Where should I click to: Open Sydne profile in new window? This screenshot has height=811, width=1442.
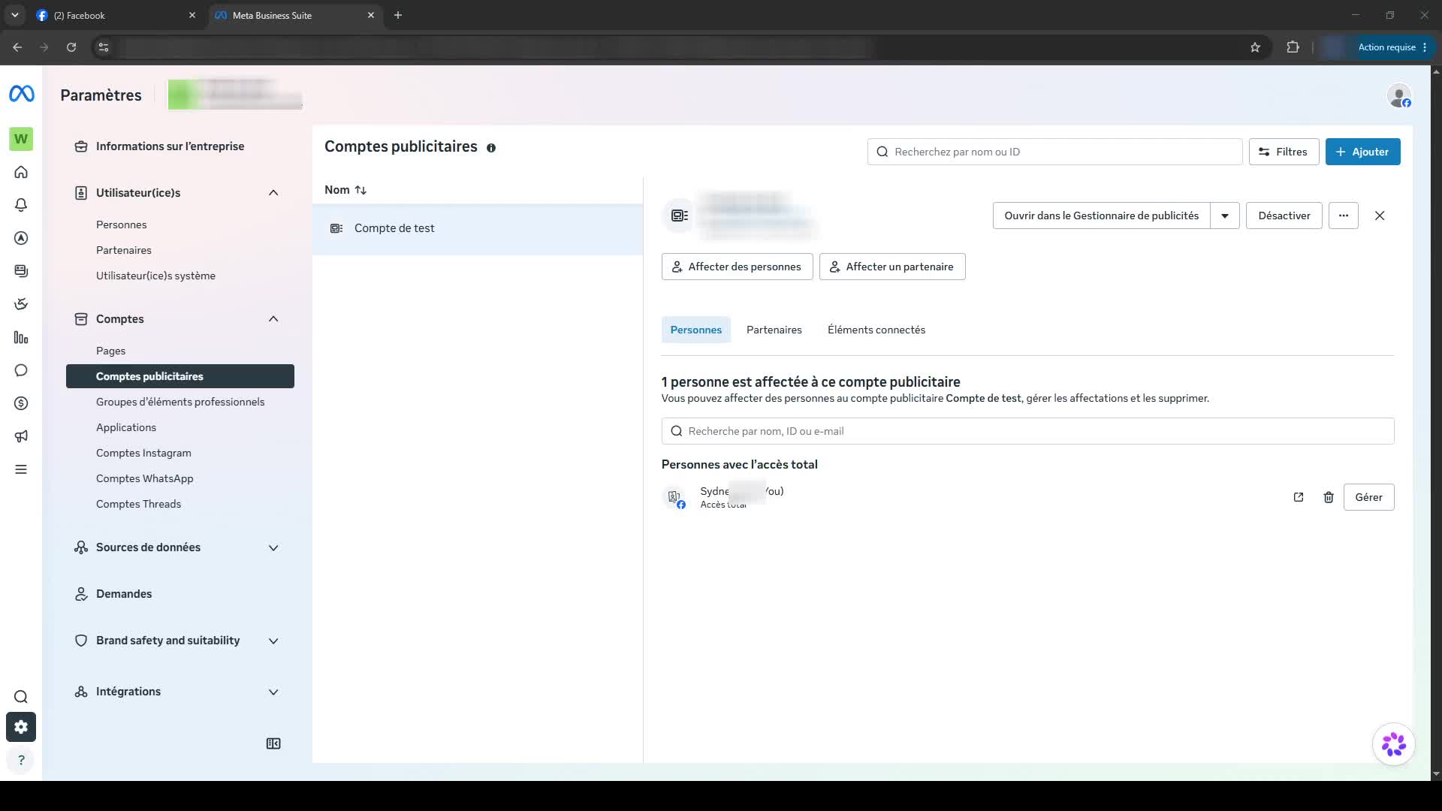[1299, 497]
